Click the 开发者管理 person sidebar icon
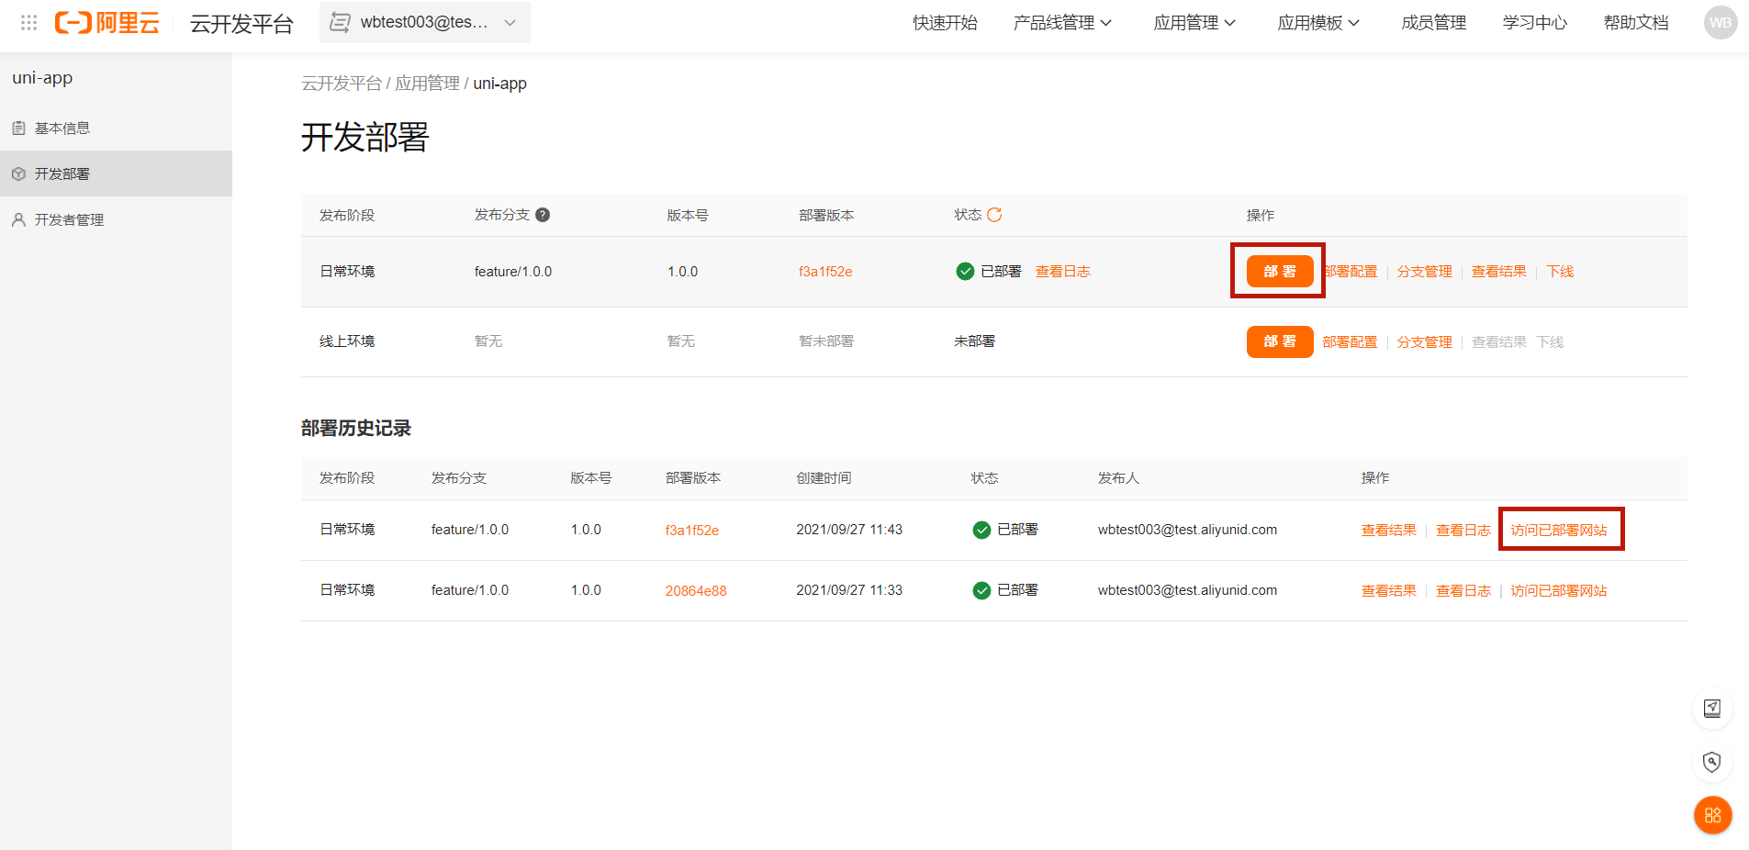Viewport: 1749px width, 850px height. [x=18, y=219]
